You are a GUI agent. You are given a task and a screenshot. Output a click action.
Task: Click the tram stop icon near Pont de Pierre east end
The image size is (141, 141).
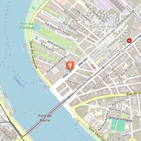[69, 97]
